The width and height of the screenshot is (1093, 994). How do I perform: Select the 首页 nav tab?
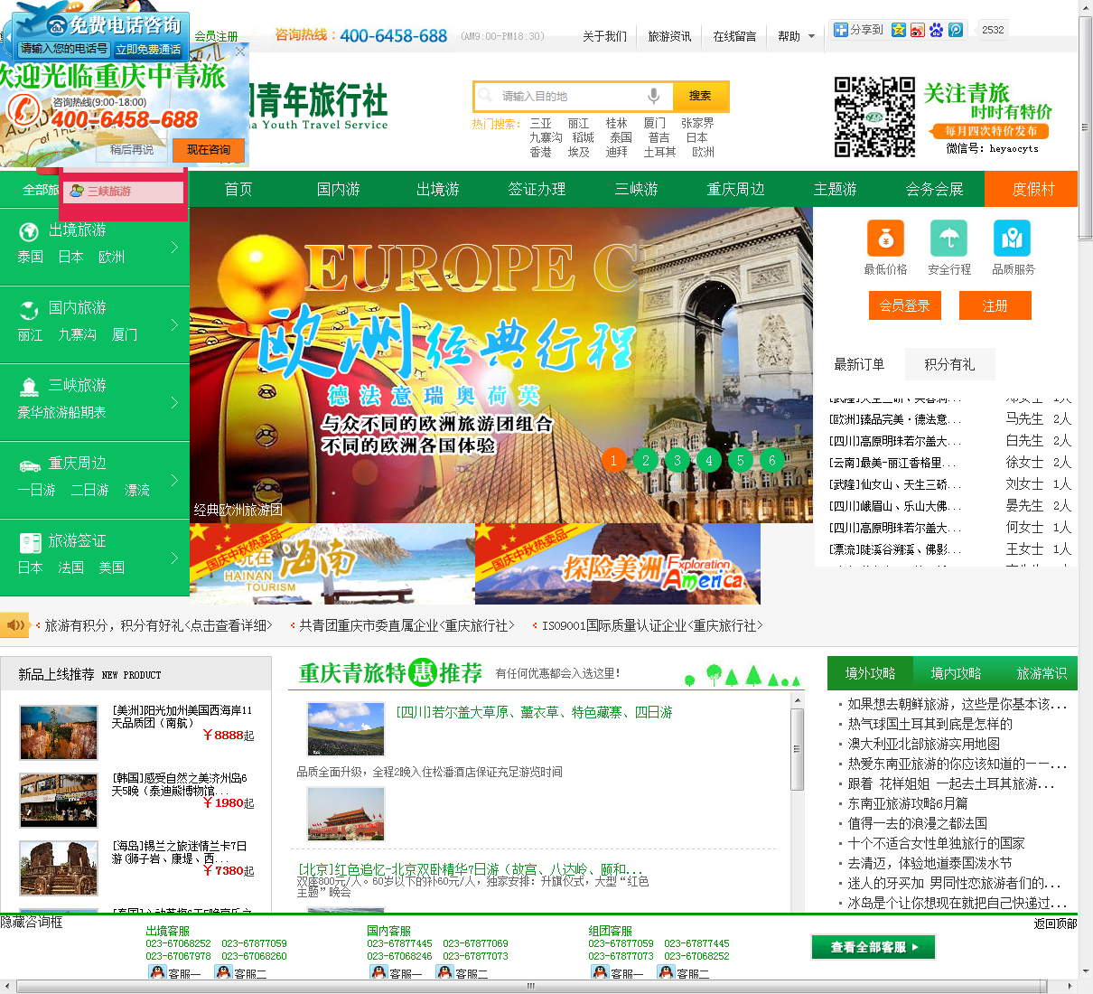click(x=238, y=189)
